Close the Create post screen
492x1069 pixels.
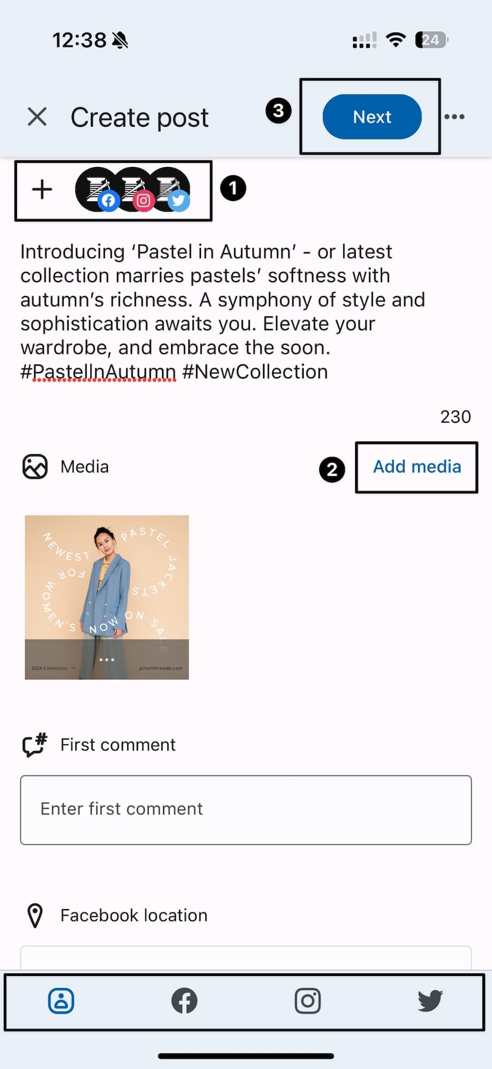click(x=37, y=117)
